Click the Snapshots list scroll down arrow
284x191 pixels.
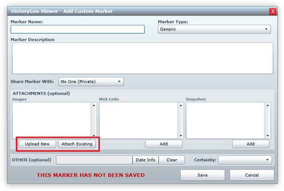click(268, 136)
